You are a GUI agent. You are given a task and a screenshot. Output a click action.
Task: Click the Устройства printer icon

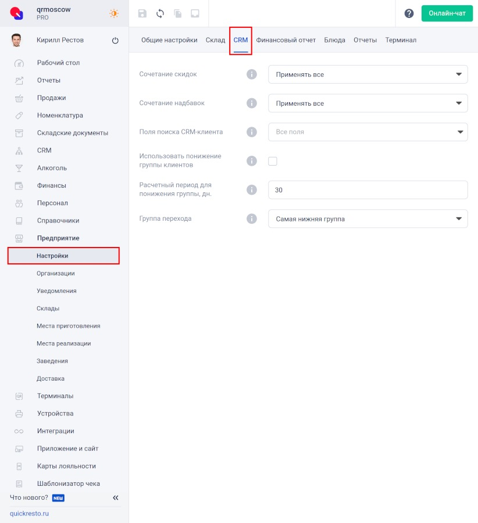[19, 414]
